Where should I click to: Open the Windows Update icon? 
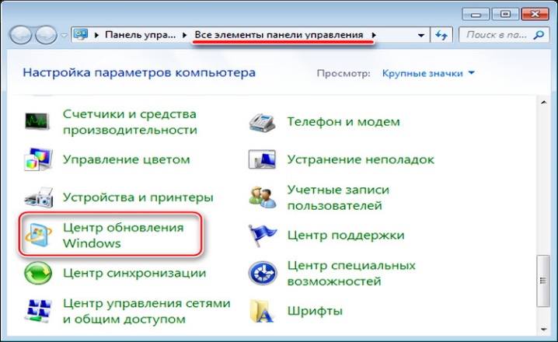coord(38,235)
